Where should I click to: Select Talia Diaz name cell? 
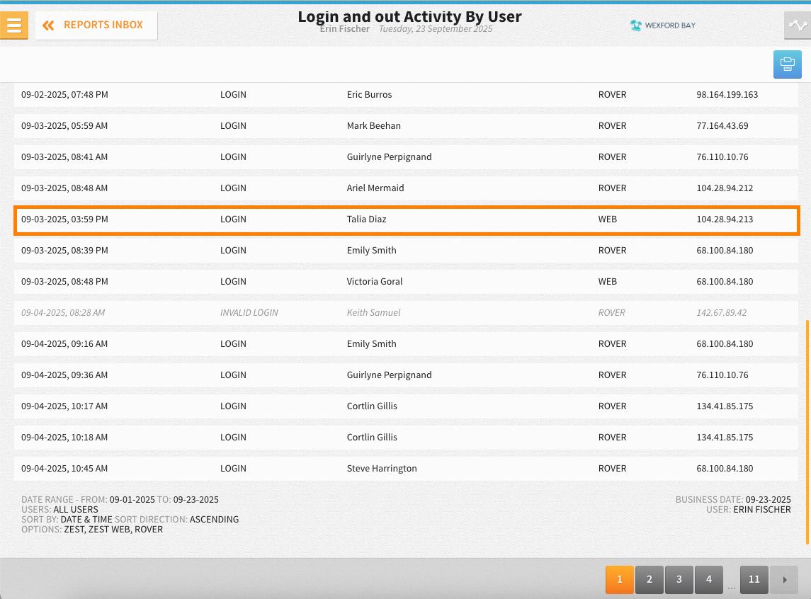[x=366, y=219]
